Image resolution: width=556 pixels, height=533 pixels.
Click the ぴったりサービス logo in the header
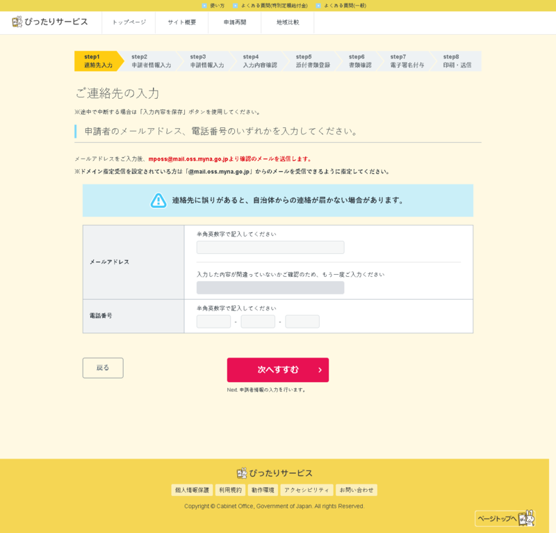pyautogui.click(x=49, y=22)
